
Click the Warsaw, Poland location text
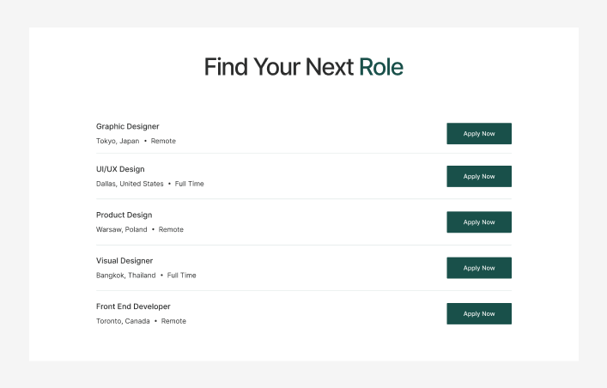[121, 230]
